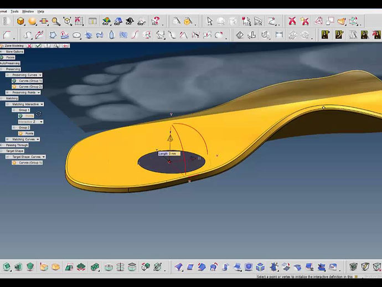The width and height of the screenshot is (382, 287).
Task: Click the orange sphere render icon
Action: point(32,21)
